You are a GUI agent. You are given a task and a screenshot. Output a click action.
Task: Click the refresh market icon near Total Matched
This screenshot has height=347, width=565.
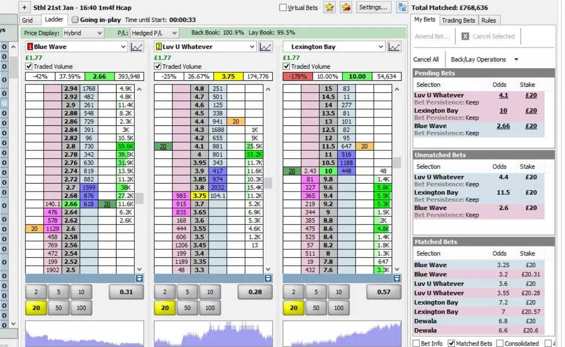(402, 8)
